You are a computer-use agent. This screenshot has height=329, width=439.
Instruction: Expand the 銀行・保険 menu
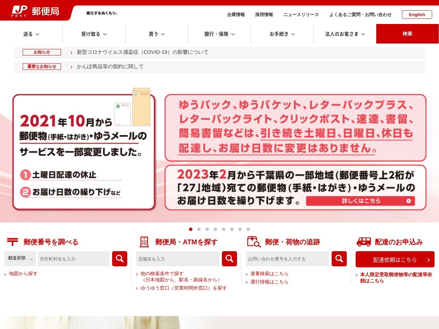219,34
